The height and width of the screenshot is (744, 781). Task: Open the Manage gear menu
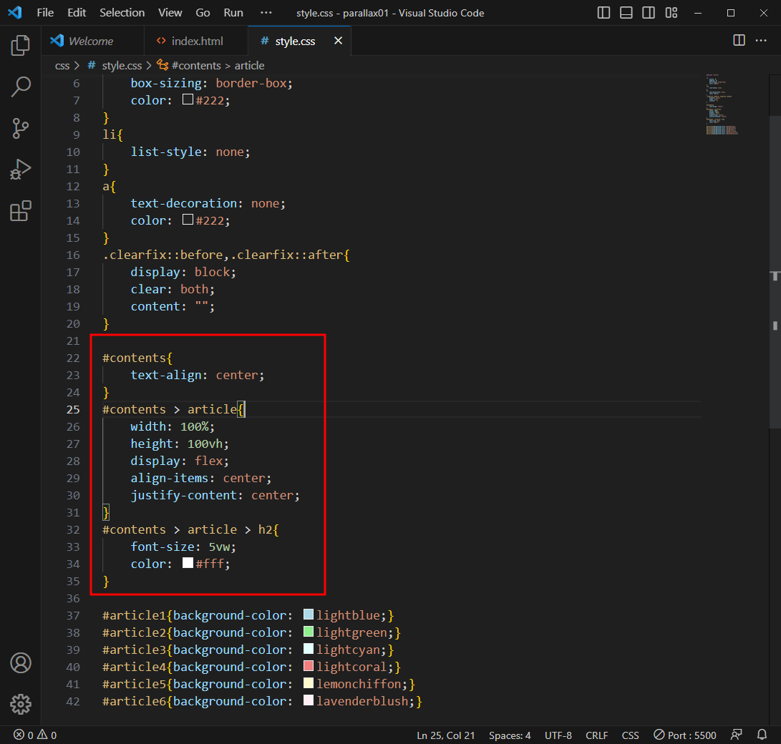point(21,704)
